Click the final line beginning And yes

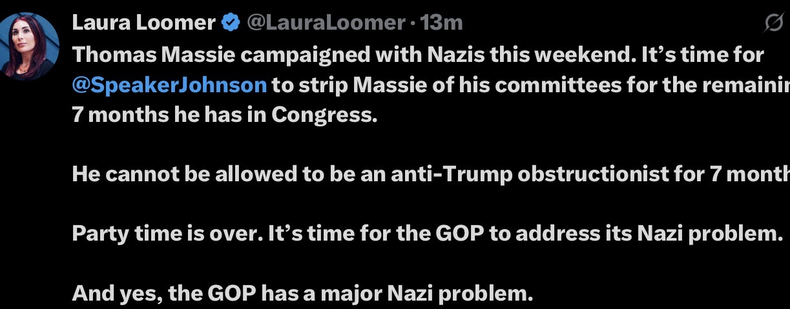pos(302,294)
